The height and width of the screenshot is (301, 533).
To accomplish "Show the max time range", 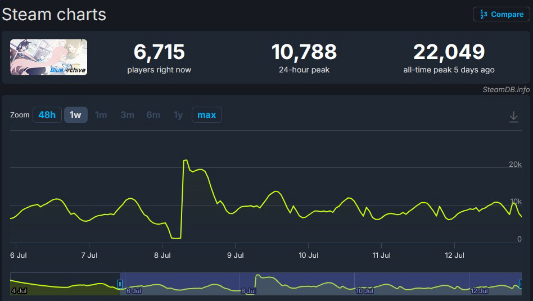I will coord(207,115).
